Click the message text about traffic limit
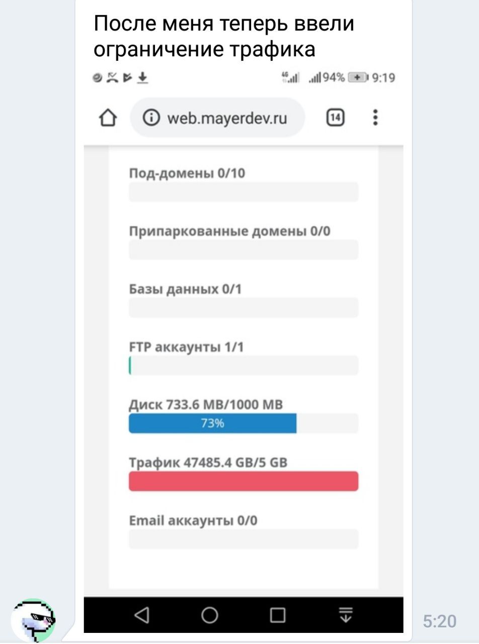 224,36
